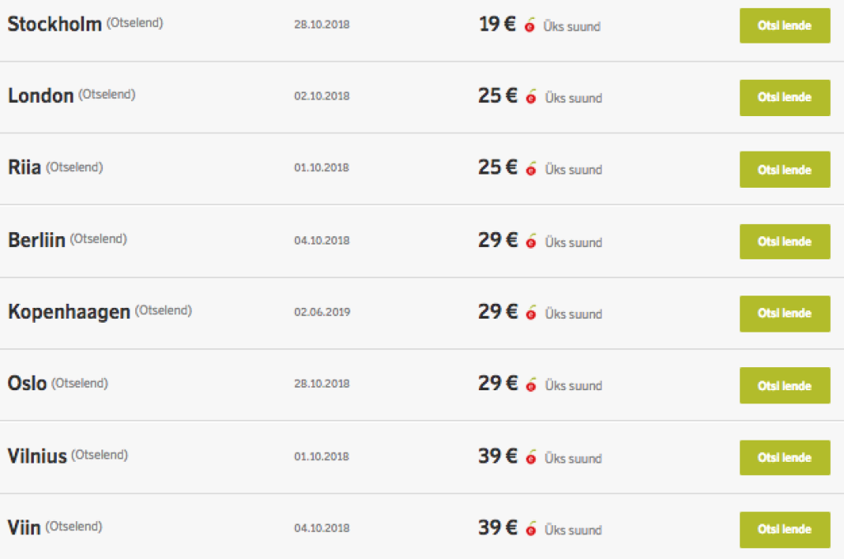This screenshot has height=559, width=844.
Task: Open the Kopenhaagen destination link
Action: pyautogui.click(x=68, y=313)
